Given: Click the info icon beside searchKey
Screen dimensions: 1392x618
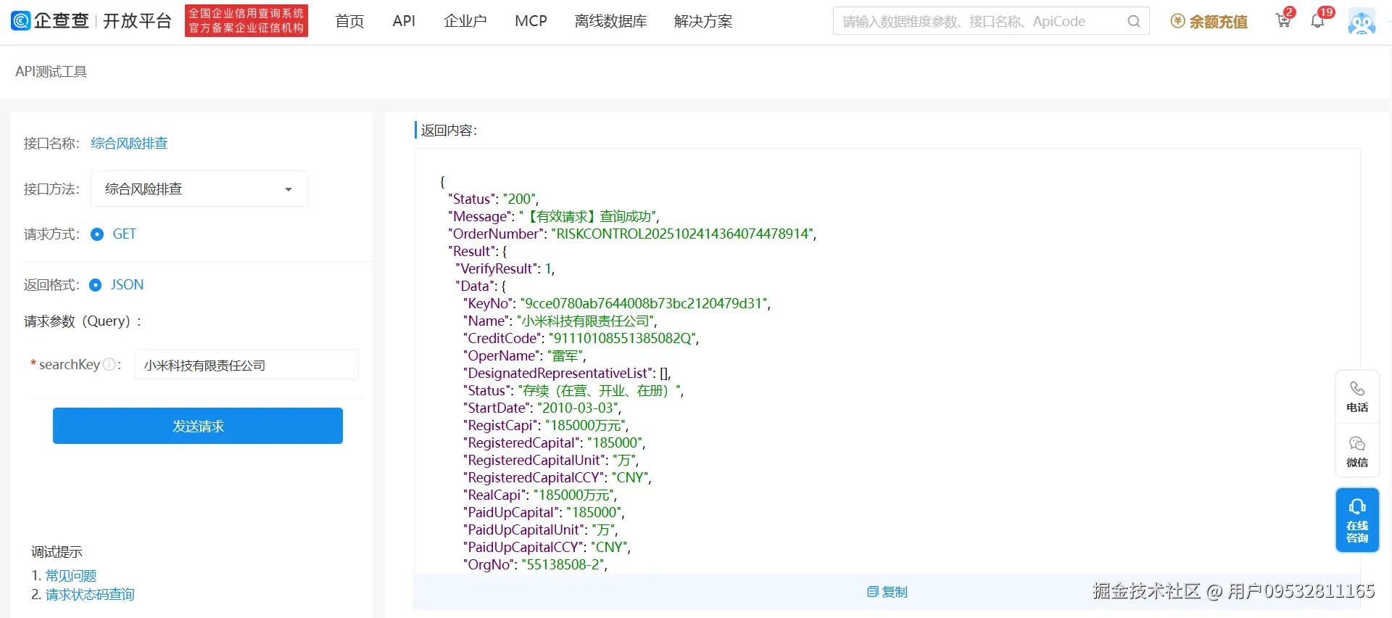Looking at the screenshot, I should tap(109, 364).
